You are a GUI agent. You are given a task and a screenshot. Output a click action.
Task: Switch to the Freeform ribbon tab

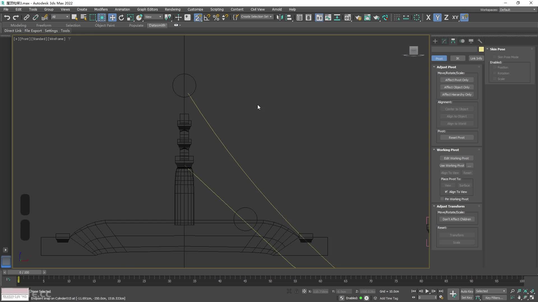tap(44, 25)
